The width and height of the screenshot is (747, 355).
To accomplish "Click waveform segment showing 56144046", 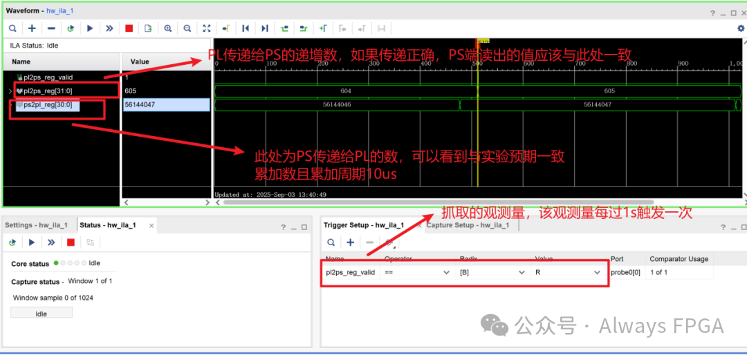I will [338, 105].
